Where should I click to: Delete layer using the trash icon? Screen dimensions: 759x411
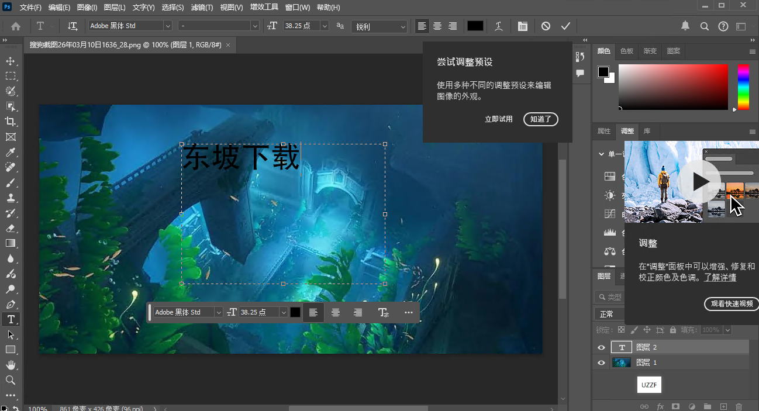tap(739, 406)
